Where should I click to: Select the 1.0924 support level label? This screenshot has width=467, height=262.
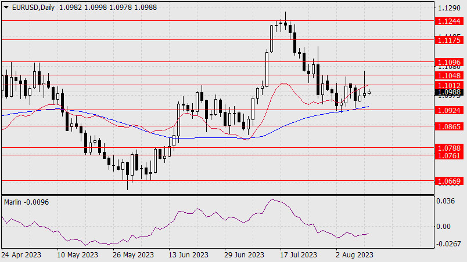(449, 111)
